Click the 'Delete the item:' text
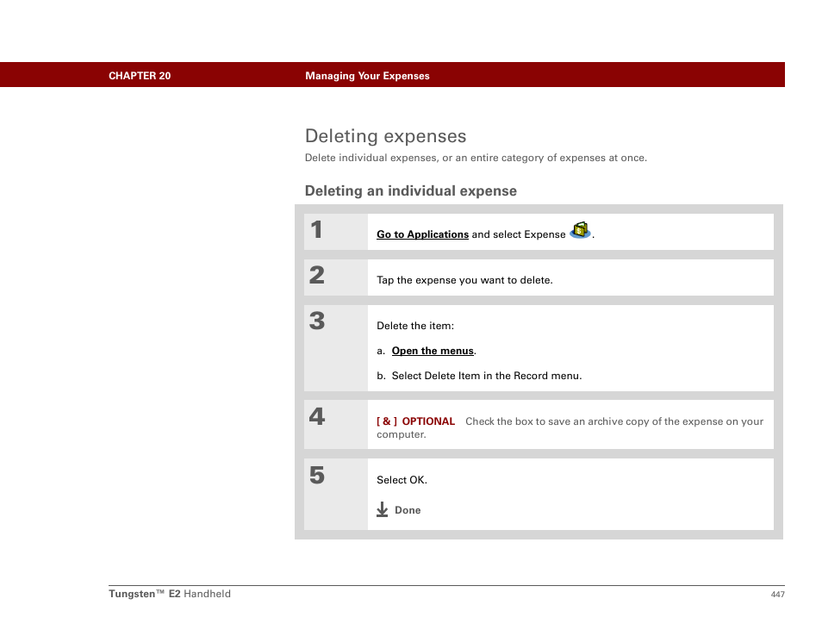This screenshot has width=822, height=636. tap(415, 326)
